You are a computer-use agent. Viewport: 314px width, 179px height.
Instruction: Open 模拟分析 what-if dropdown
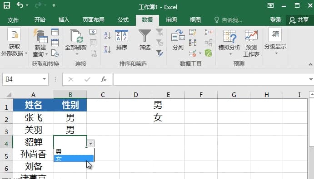[229, 43]
